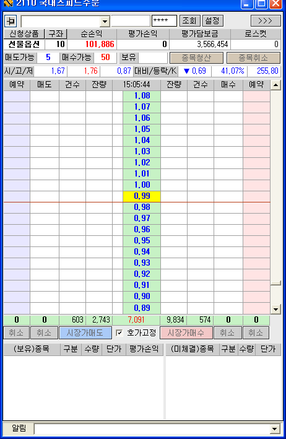
Task: Click the scroll down arrow of order book
Action: click(275, 309)
